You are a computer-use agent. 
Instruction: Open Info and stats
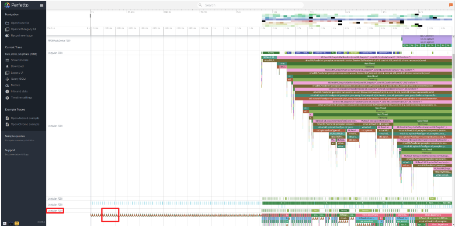coord(19,92)
